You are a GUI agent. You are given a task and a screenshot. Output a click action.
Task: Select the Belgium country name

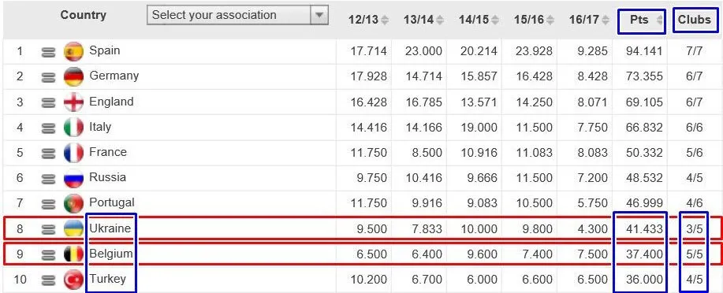[x=111, y=254]
